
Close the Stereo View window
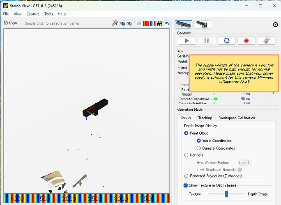[x=274, y=6]
